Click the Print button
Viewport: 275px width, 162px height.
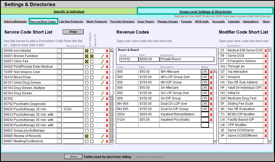(73, 32)
